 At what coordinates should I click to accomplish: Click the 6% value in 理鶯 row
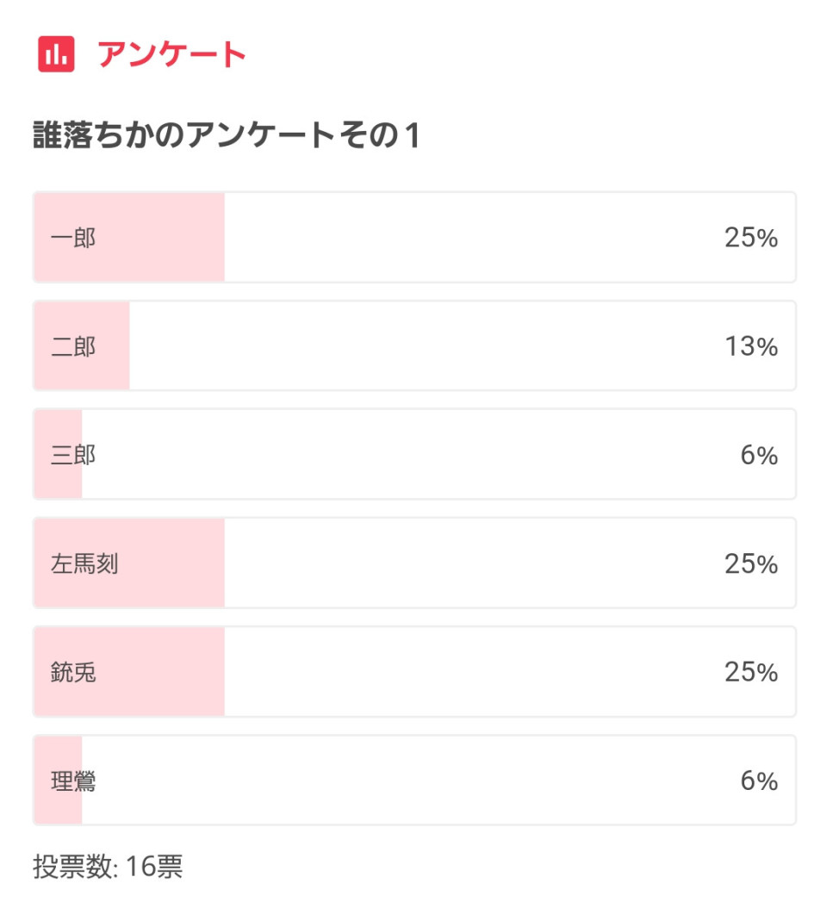(759, 781)
